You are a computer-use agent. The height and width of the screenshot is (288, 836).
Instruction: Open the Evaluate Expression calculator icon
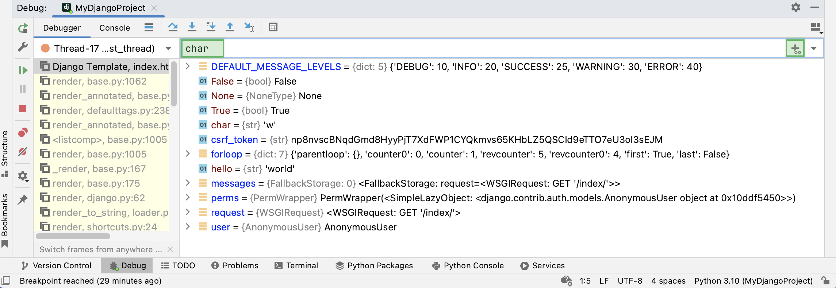click(x=273, y=27)
